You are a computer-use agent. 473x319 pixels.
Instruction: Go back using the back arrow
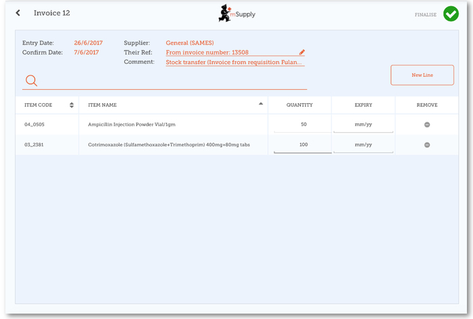[18, 13]
